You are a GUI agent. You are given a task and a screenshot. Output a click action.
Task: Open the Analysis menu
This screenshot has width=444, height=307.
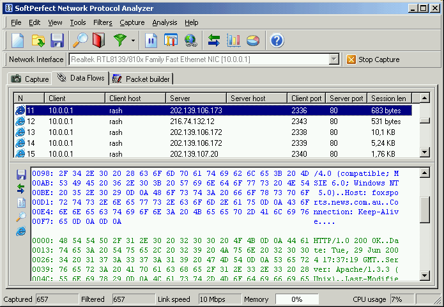pyautogui.click(x=164, y=22)
